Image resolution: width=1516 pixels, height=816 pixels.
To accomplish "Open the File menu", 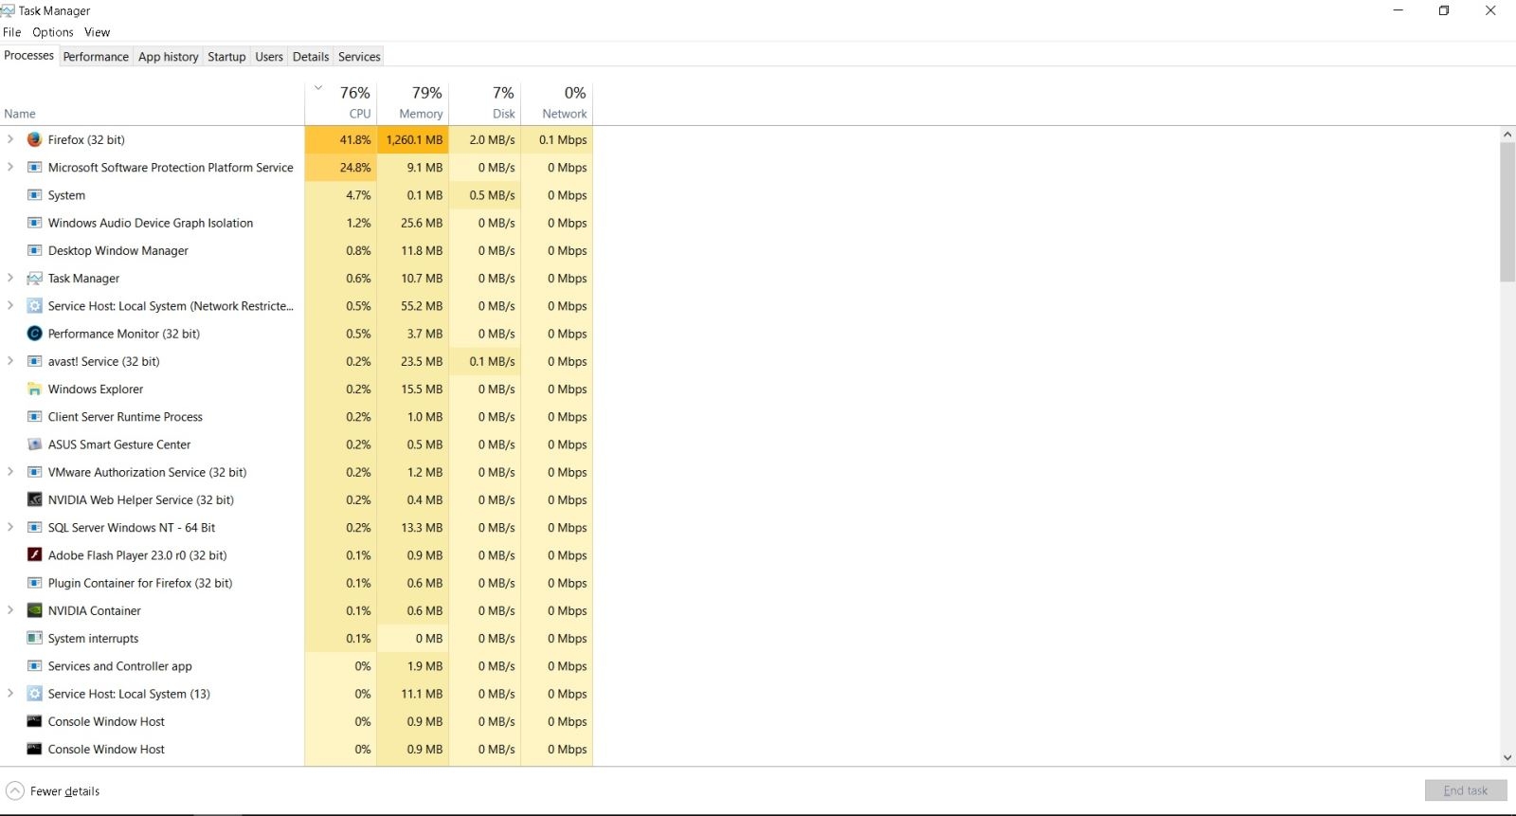I will [12, 32].
